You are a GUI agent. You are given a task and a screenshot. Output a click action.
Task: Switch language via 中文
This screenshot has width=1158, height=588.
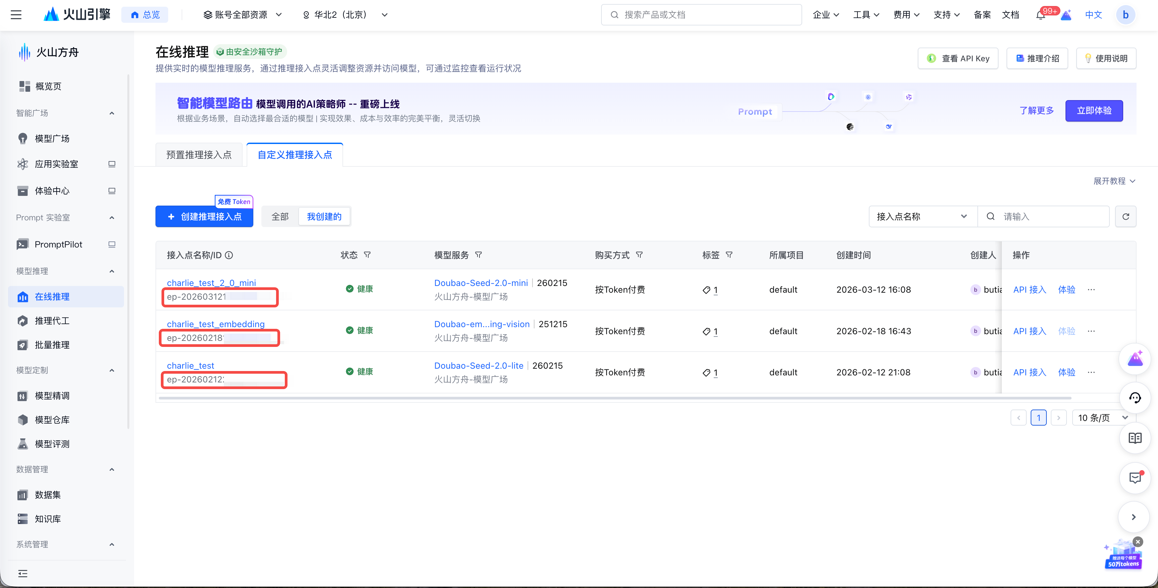[1093, 15]
